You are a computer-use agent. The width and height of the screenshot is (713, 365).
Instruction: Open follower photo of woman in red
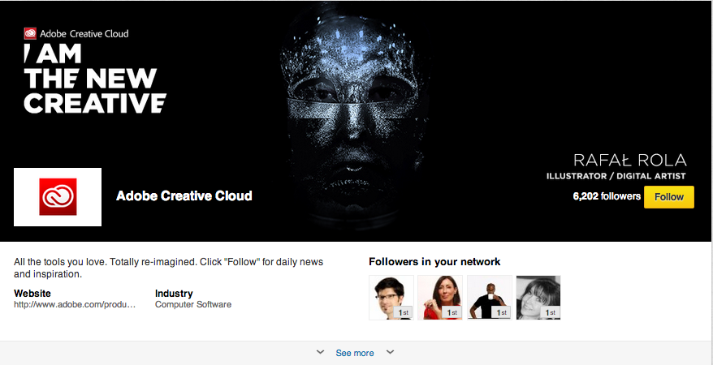[440, 298]
